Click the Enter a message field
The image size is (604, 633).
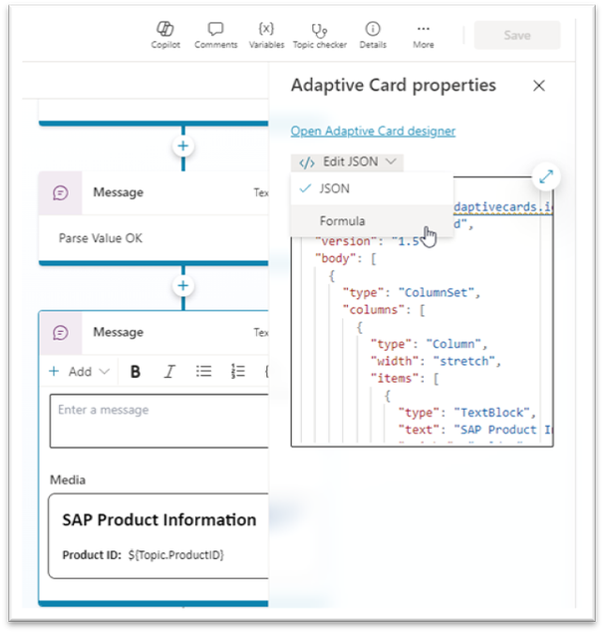click(159, 421)
